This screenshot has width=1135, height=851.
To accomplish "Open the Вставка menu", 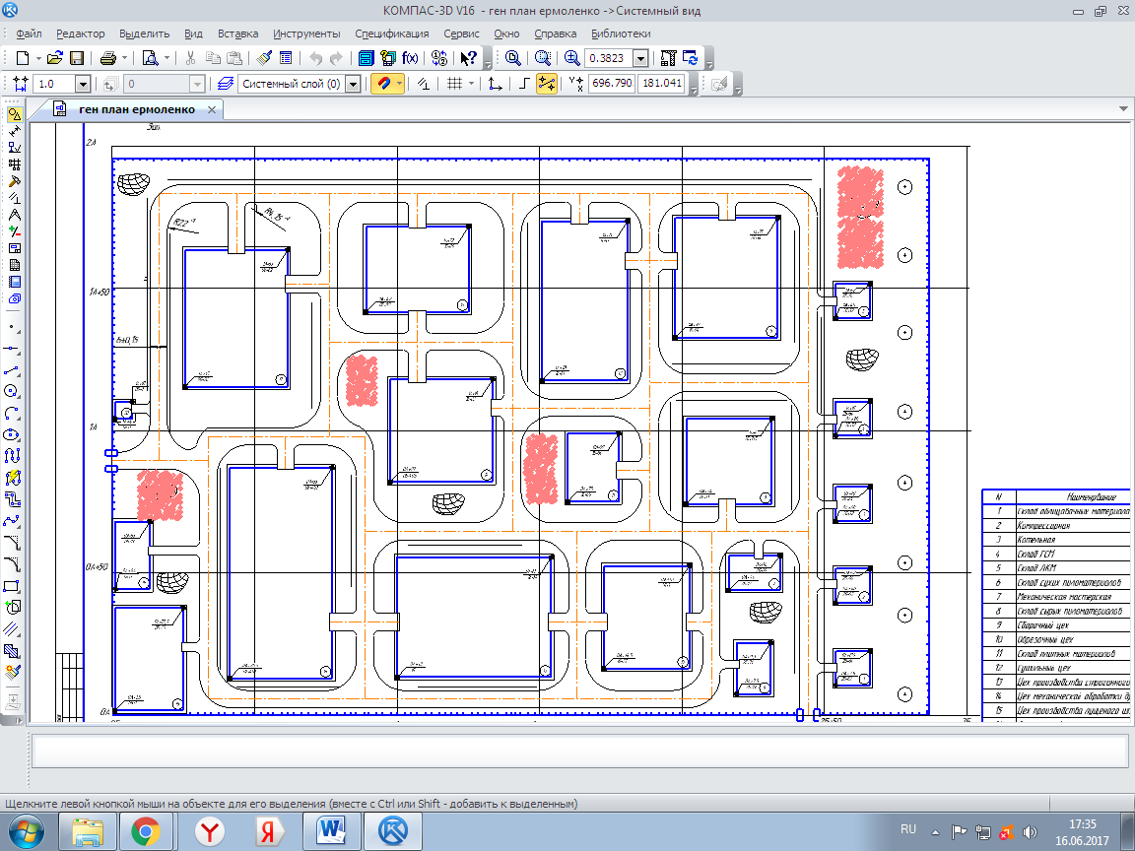I will (237, 33).
